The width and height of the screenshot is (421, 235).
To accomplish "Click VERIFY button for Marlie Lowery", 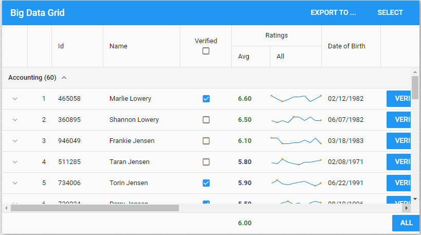I will [399, 99].
